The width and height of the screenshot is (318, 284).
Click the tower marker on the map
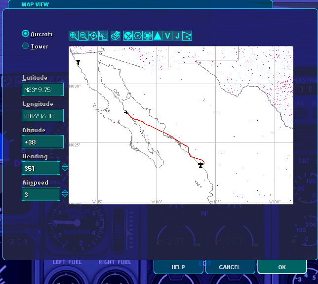pyautogui.click(x=78, y=62)
